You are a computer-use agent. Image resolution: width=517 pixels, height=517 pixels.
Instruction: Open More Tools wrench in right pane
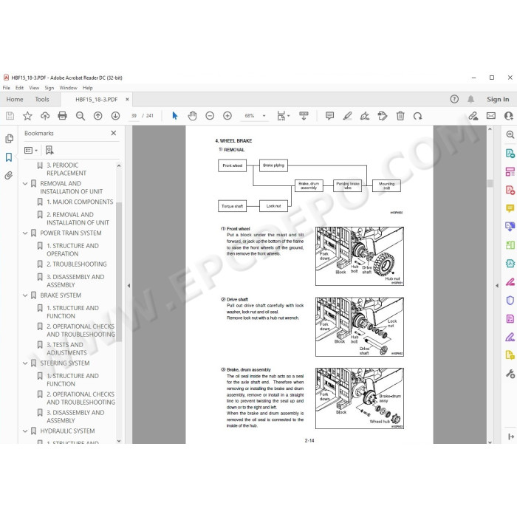tap(510, 374)
